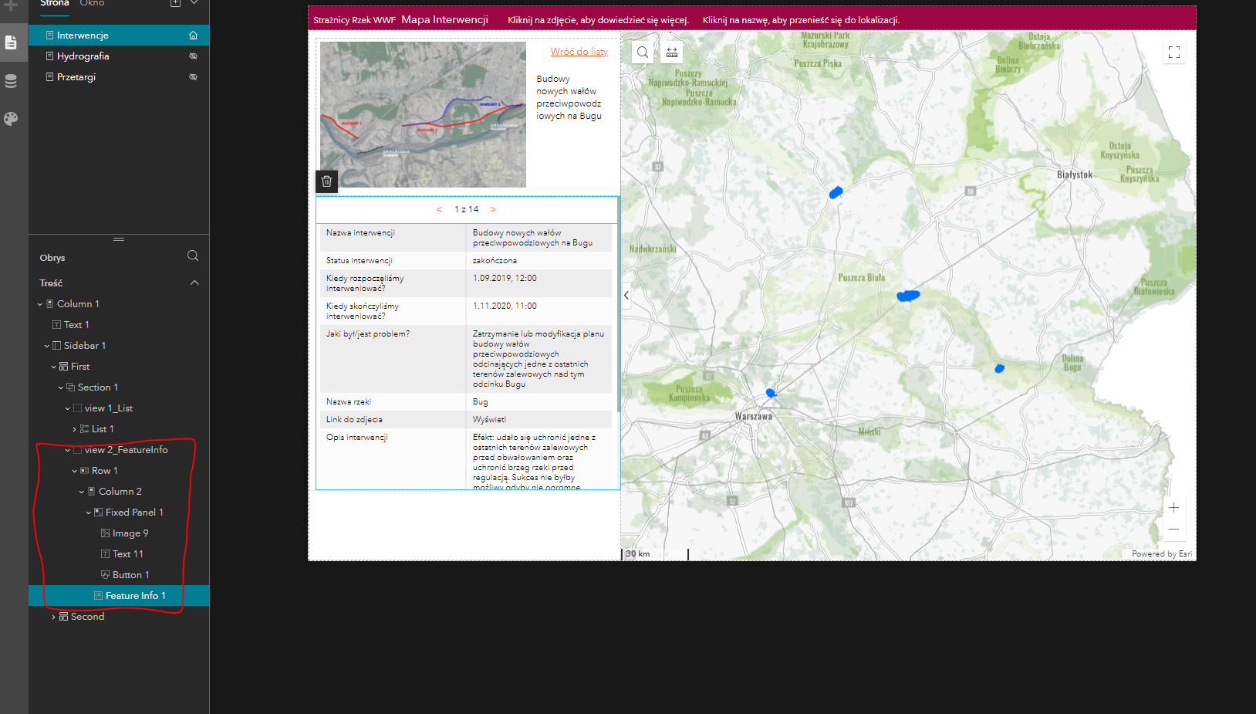Search the outline with magnifier icon

coord(193,256)
